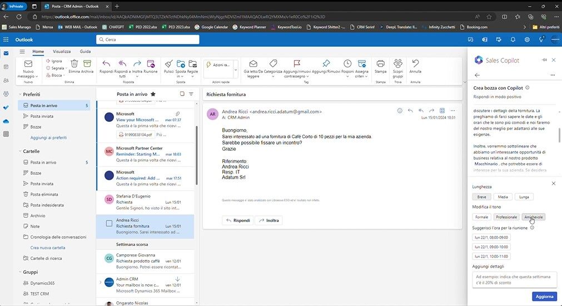Click Aggiungi ai preferiti link

coord(48,137)
